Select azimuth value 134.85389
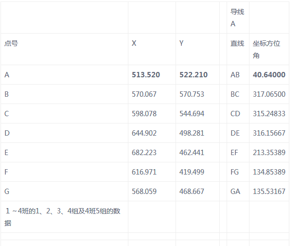This screenshot has width=301, height=246. click(x=269, y=172)
